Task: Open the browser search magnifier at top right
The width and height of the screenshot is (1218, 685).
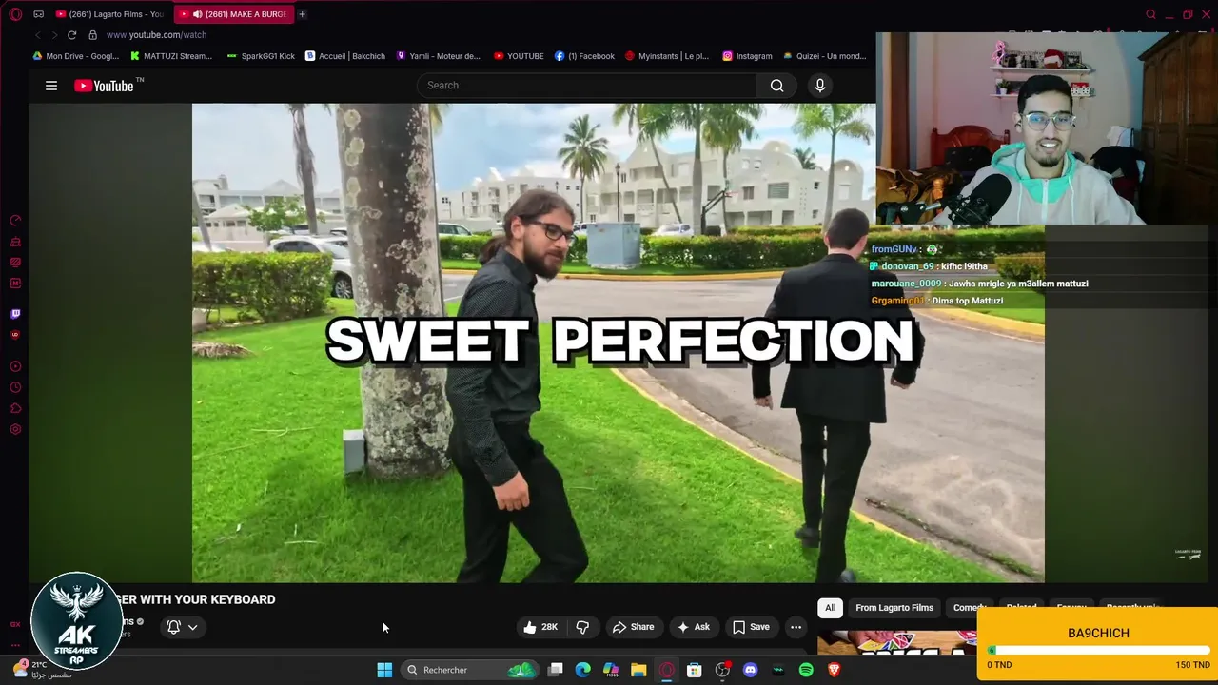Action: tap(1150, 14)
